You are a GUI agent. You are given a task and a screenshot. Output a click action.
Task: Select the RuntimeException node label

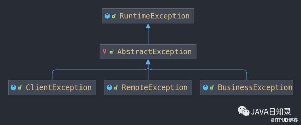point(155,16)
